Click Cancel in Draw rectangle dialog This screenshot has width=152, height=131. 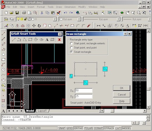pos(121,95)
